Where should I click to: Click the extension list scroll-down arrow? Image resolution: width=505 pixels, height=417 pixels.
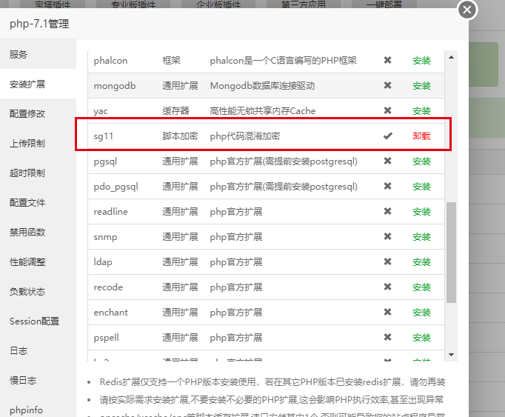pyautogui.click(x=451, y=355)
